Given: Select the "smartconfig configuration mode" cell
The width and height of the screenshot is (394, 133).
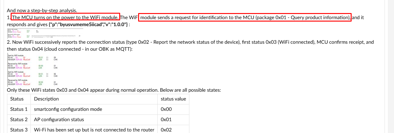Looking at the screenshot, I should point(68,109).
